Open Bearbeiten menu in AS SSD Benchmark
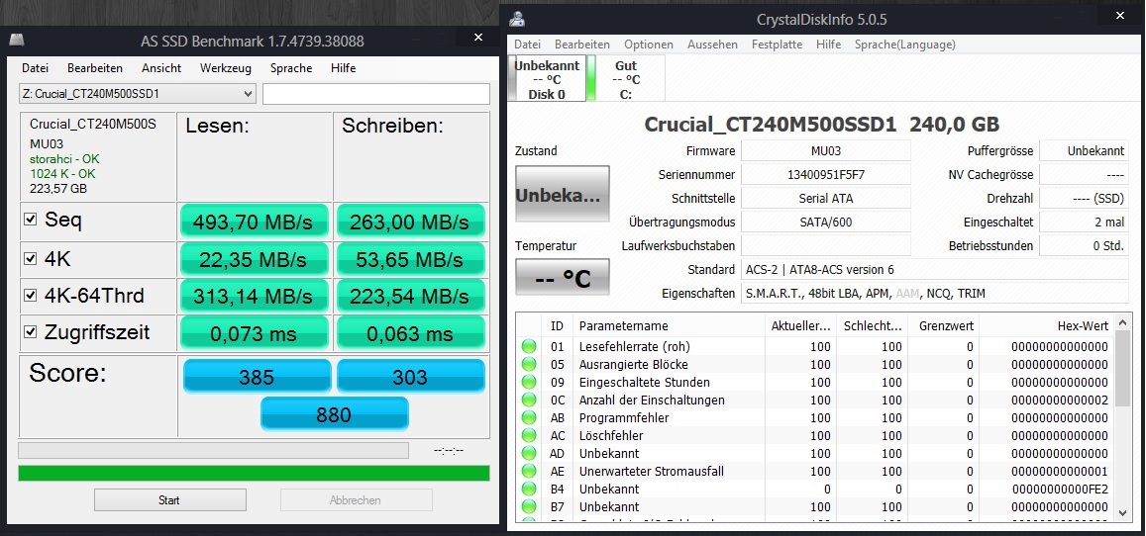The width and height of the screenshot is (1146, 536). 95,68
